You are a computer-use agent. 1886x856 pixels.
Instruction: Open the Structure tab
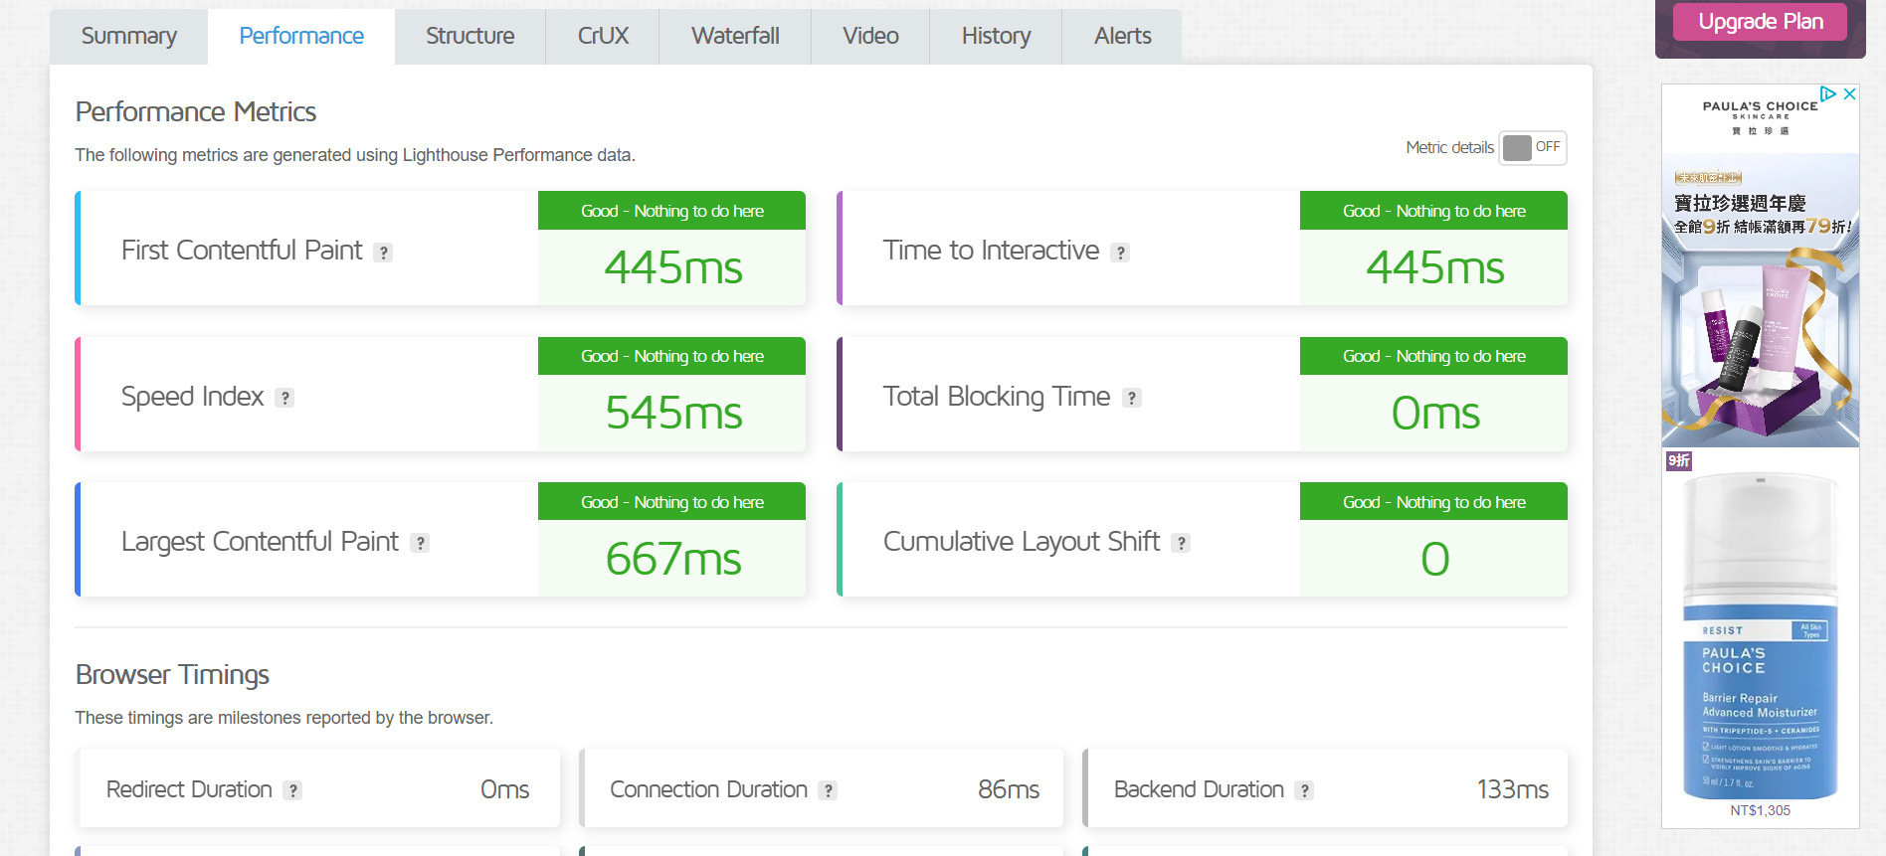[x=470, y=37]
